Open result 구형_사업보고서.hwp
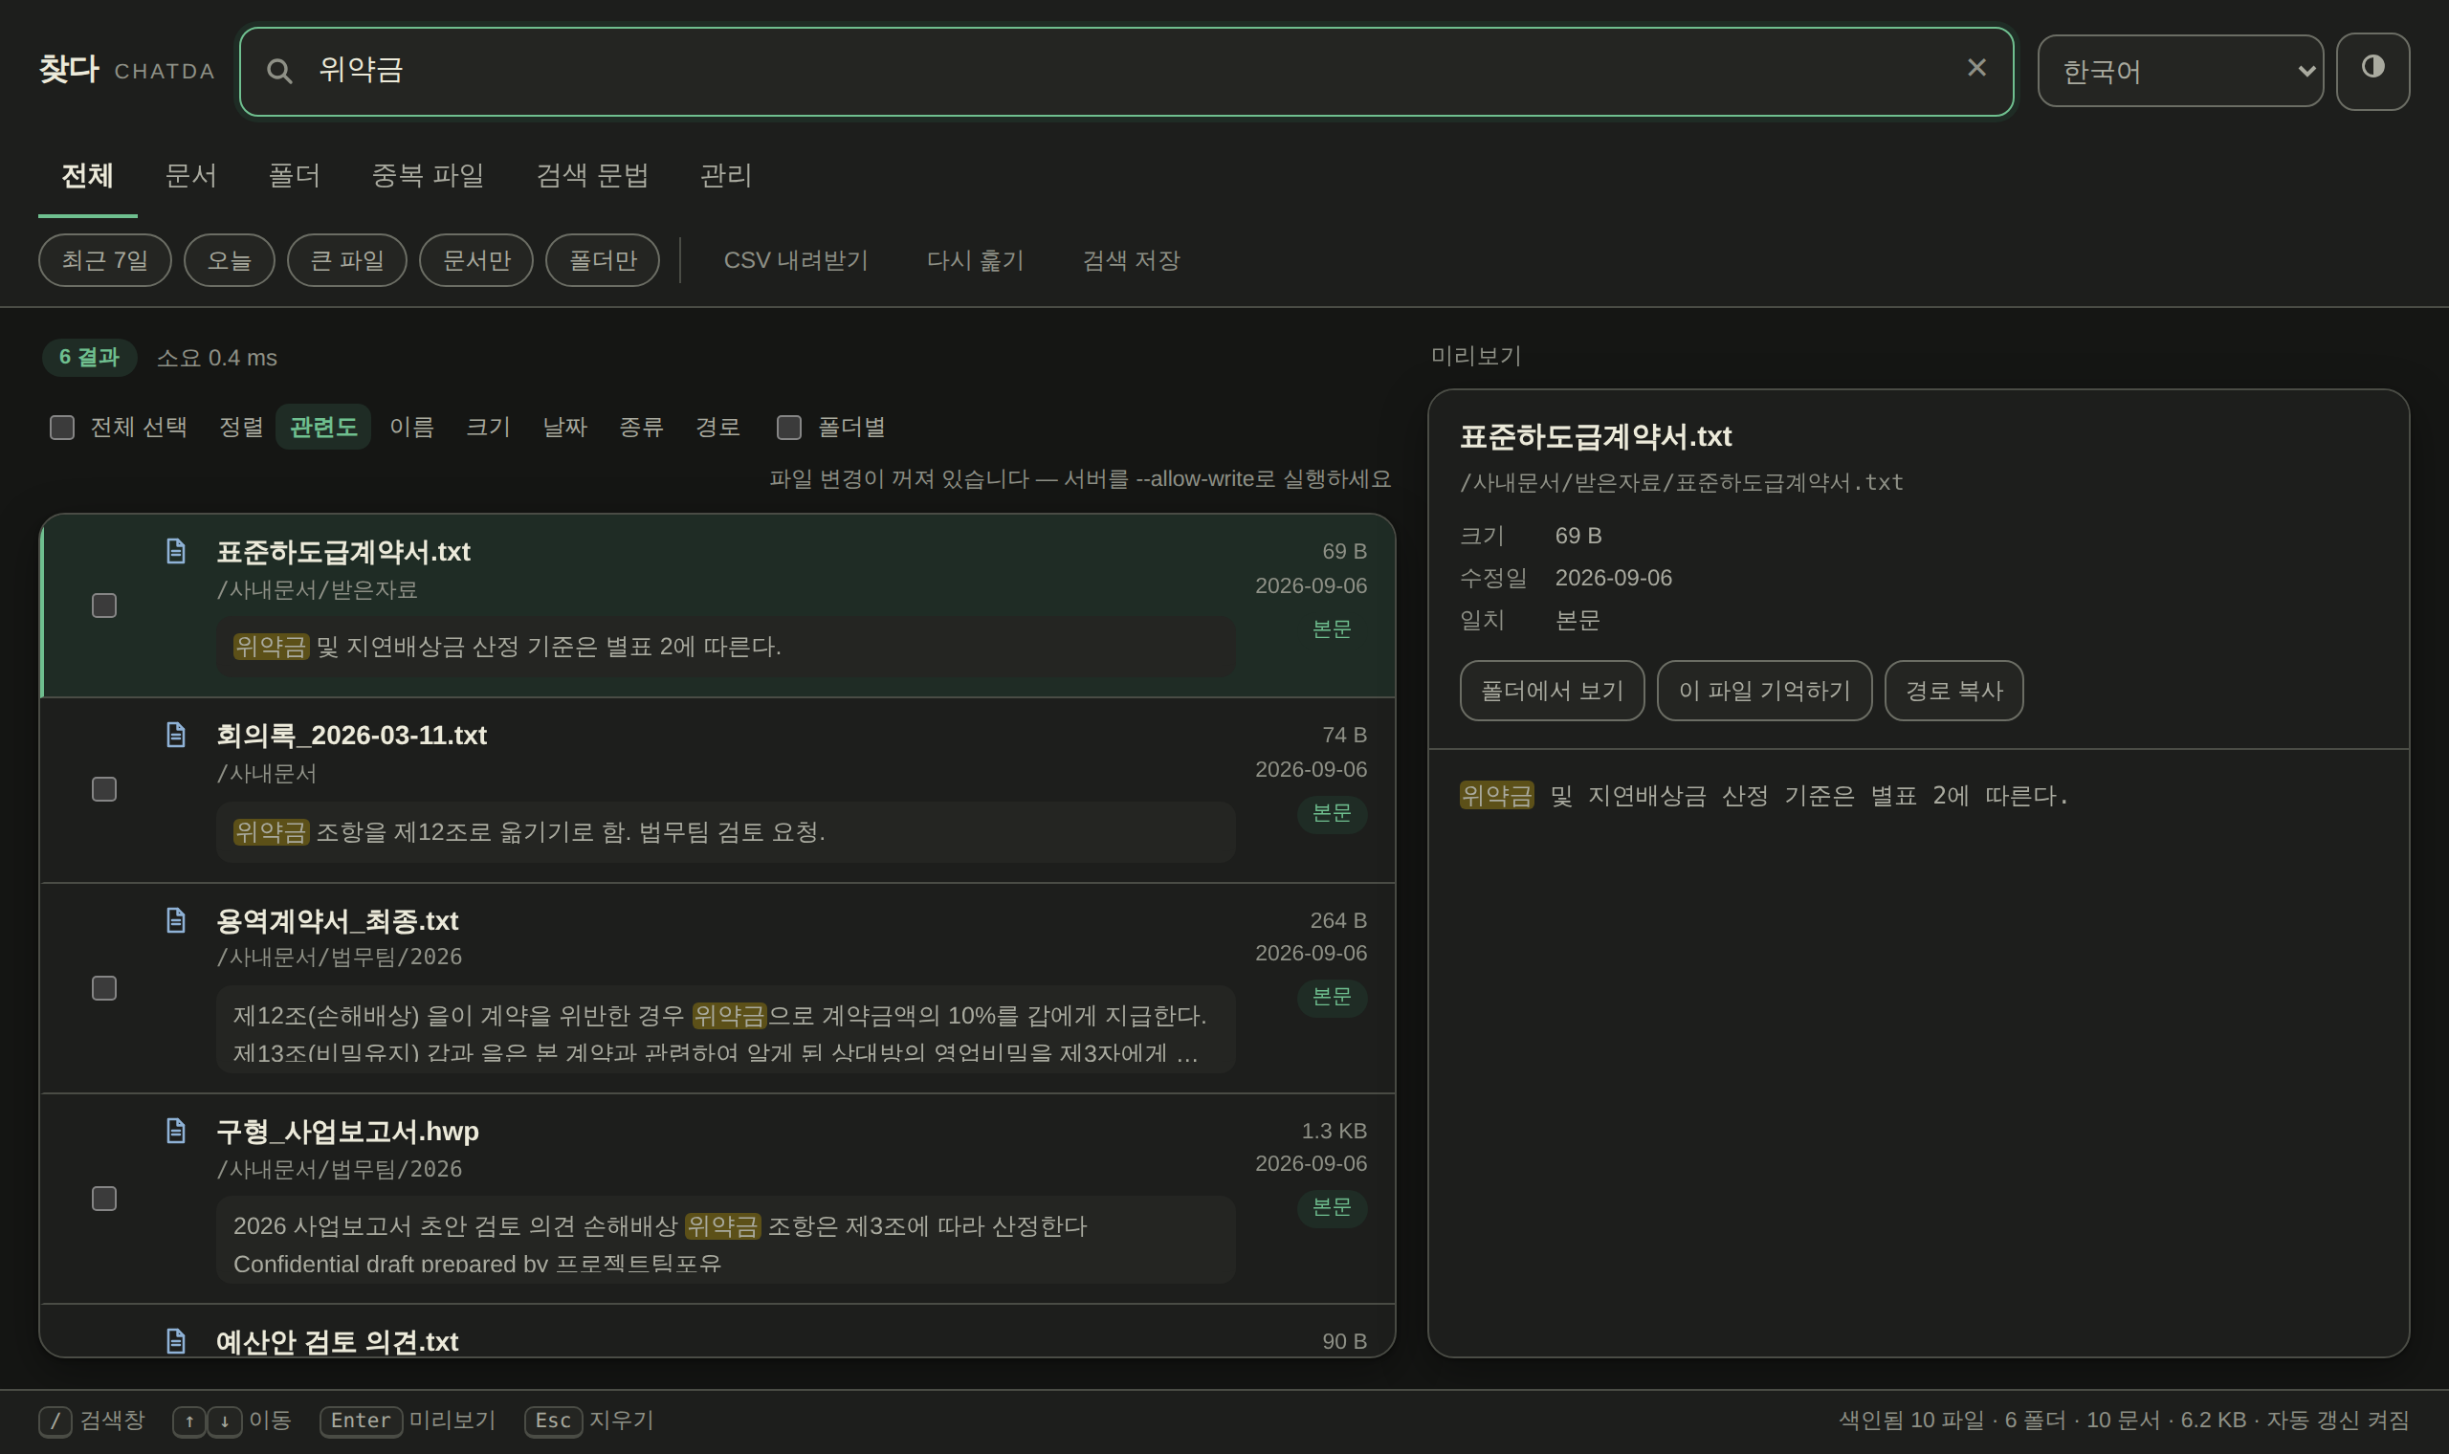 click(x=717, y=1199)
